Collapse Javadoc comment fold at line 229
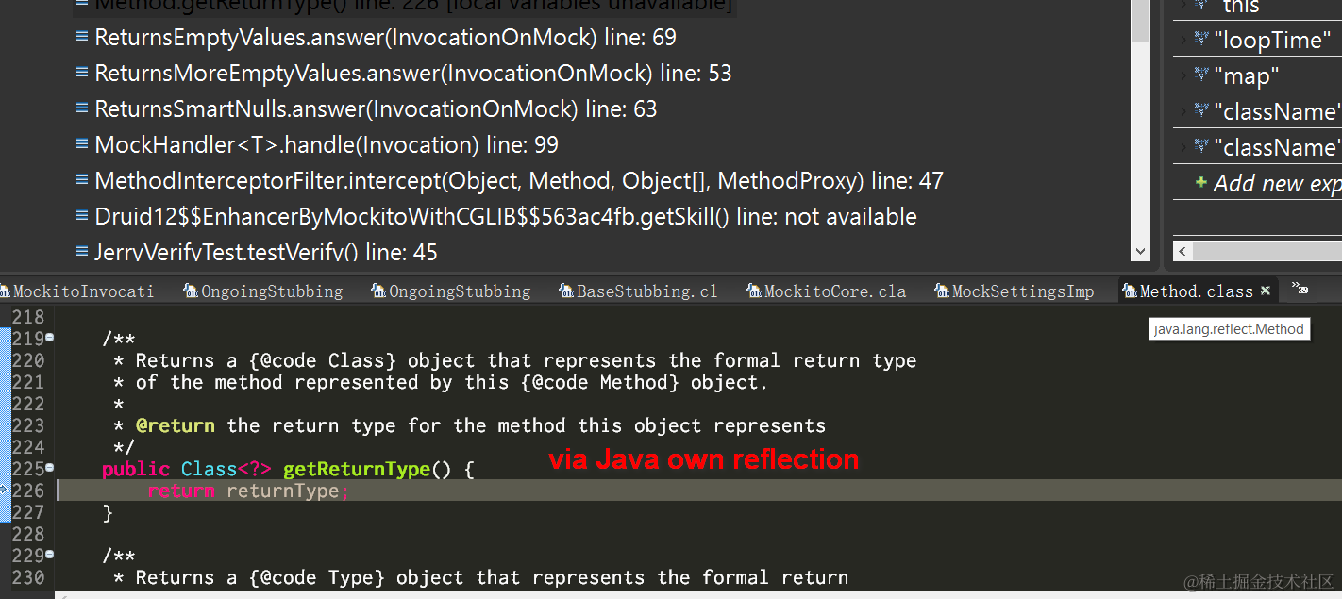The width and height of the screenshot is (1342, 599). click(x=49, y=554)
